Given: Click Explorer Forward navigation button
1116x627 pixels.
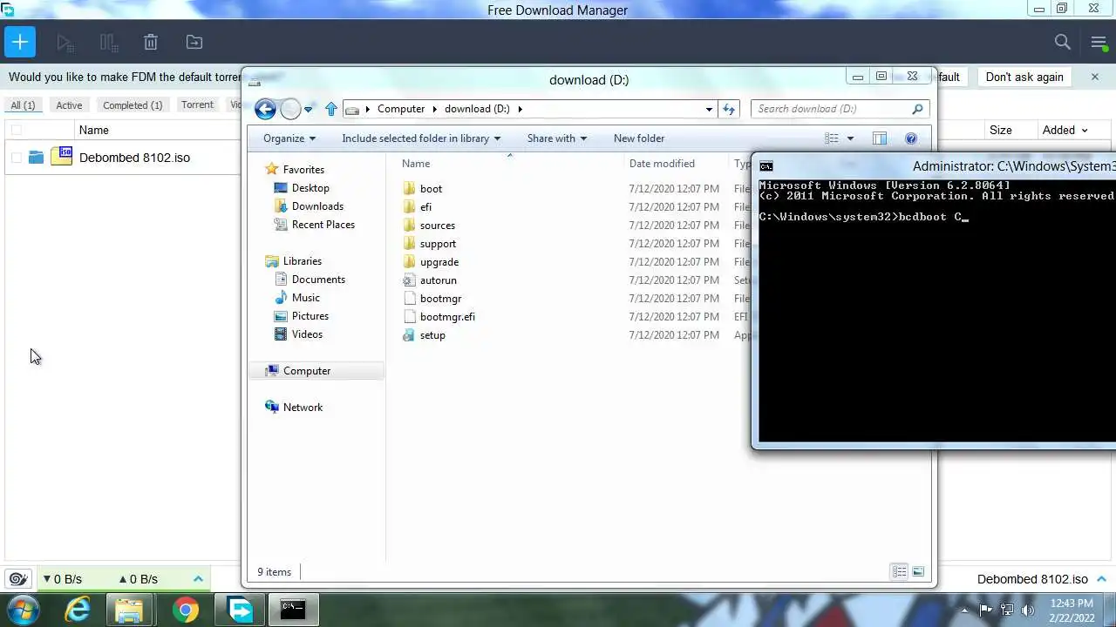Looking at the screenshot, I should [290, 109].
